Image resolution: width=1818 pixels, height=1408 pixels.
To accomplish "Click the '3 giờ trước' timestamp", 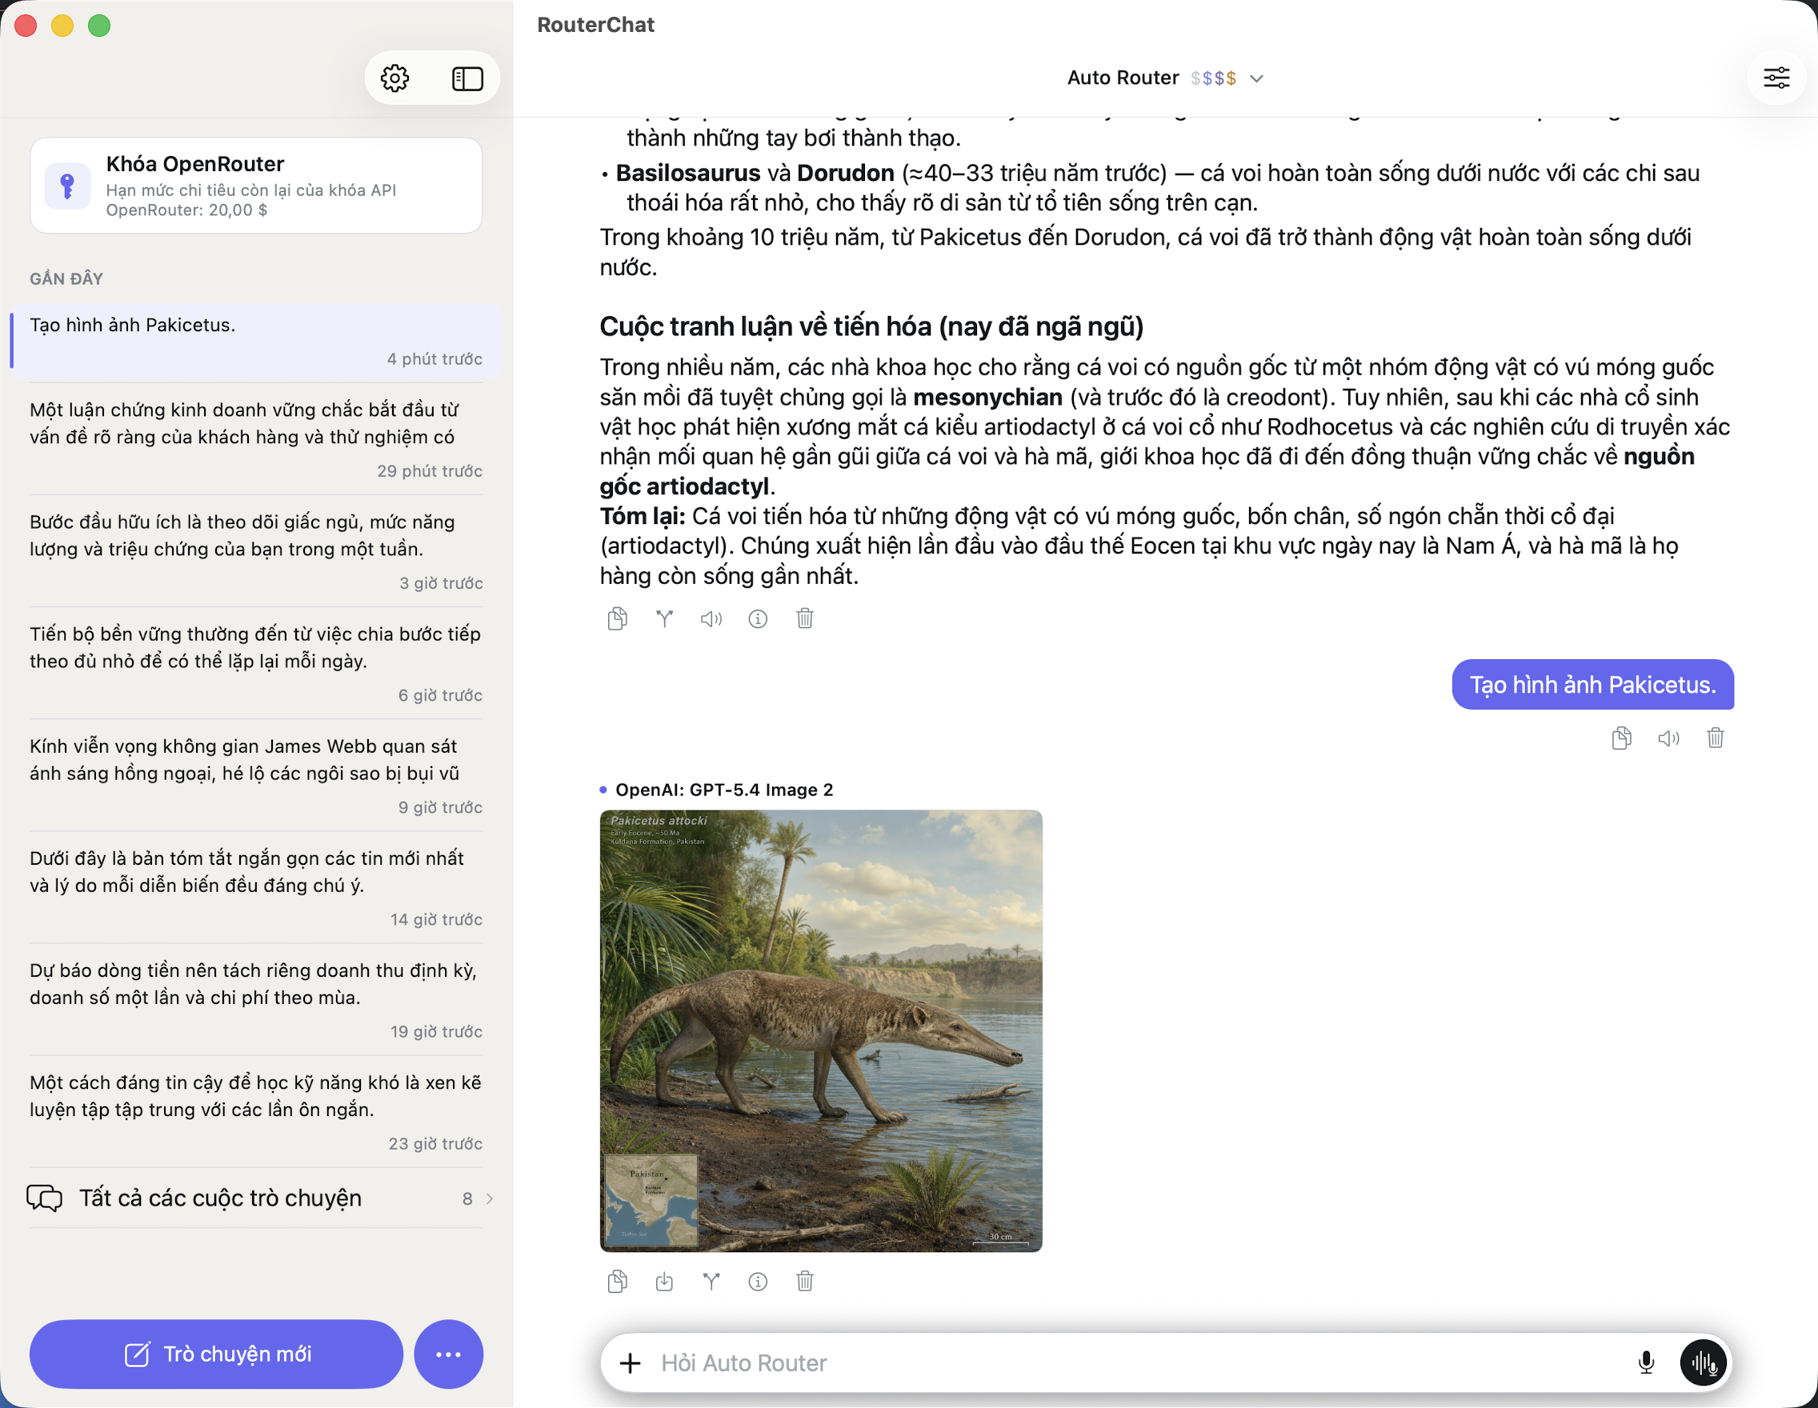I will coord(441,583).
